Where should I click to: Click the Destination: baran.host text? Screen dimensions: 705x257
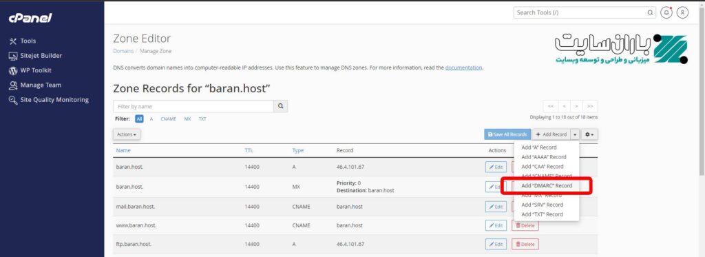point(365,190)
